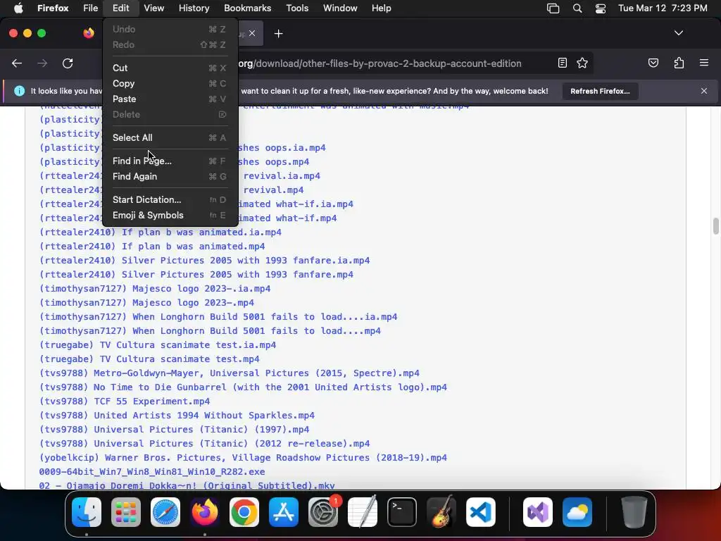The width and height of the screenshot is (721, 541).
Task: Open Universal Pictures (Titanic) (1997).mp4 link
Action: [175, 430]
